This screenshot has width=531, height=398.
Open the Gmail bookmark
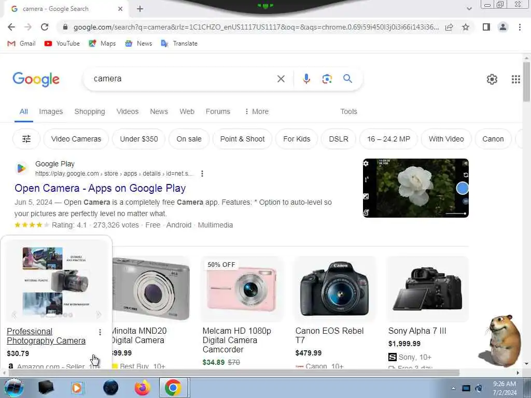tap(22, 44)
